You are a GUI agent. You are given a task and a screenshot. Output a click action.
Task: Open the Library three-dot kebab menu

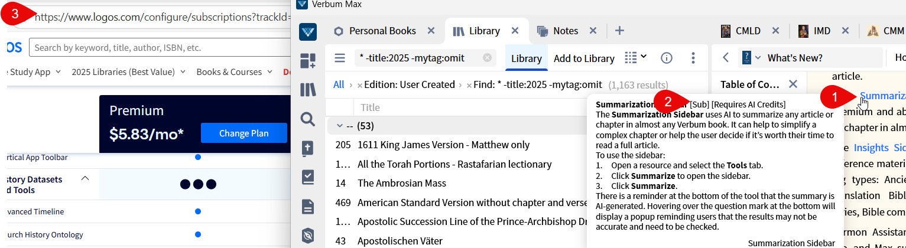tap(692, 58)
